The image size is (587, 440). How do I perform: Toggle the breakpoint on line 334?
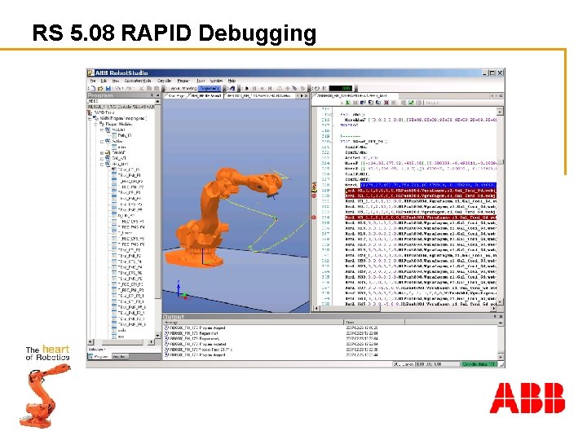[x=314, y=218]
